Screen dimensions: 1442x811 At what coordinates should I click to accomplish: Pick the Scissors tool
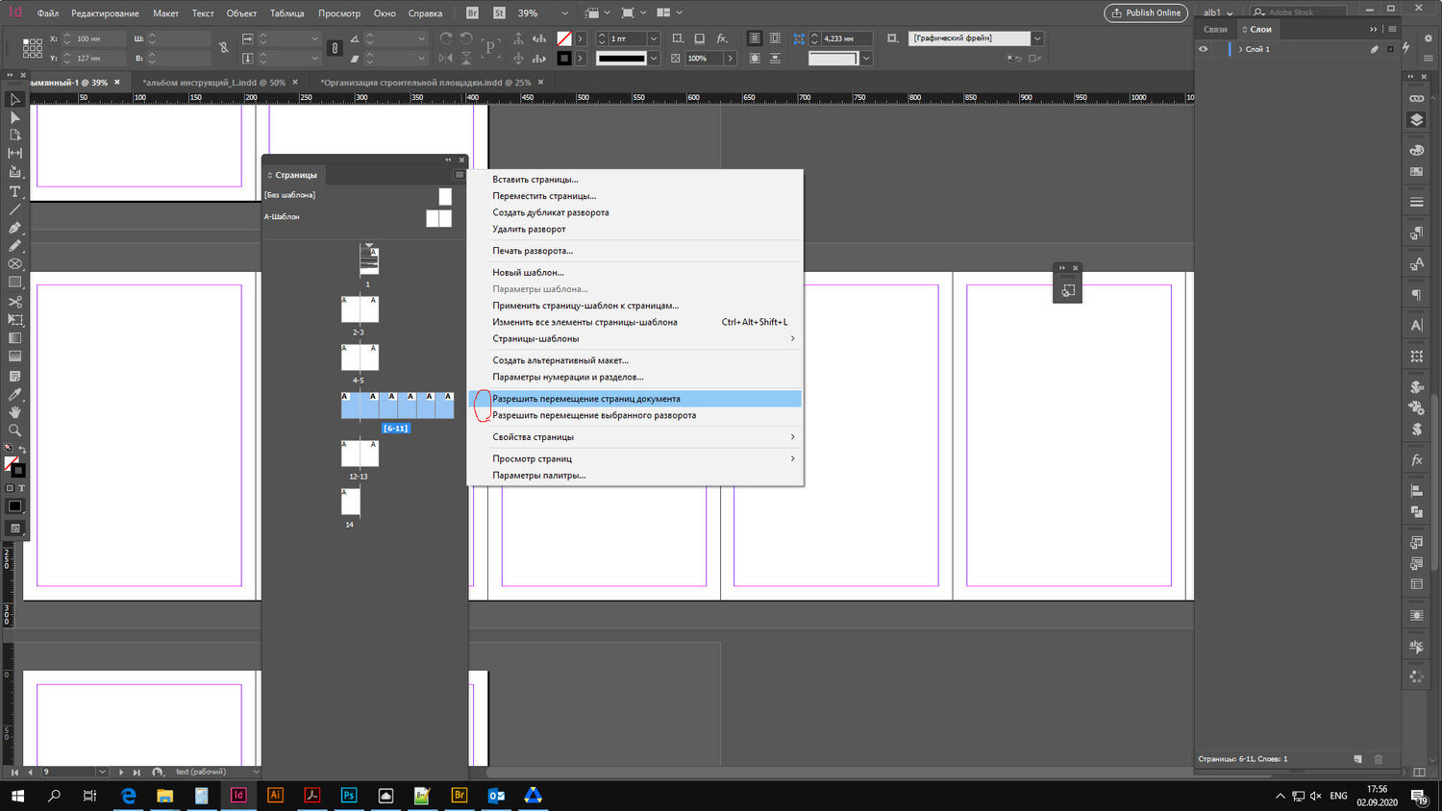[14, 302]
